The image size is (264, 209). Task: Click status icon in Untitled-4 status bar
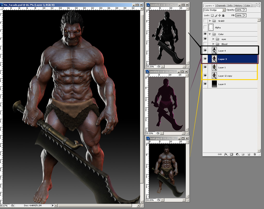coord(159,67)
